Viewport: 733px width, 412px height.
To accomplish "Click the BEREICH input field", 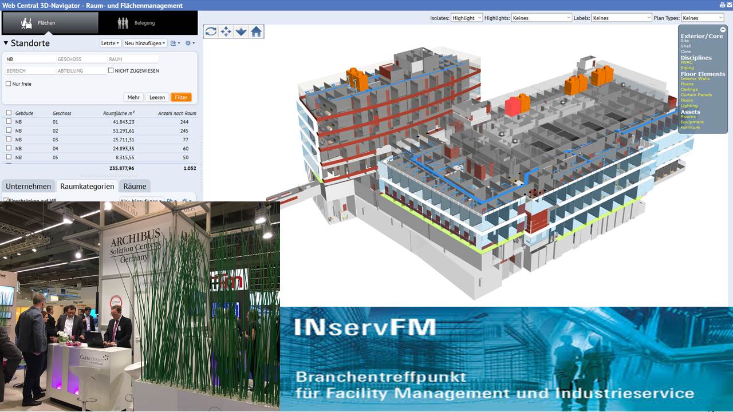I will [x=30, y=70].
